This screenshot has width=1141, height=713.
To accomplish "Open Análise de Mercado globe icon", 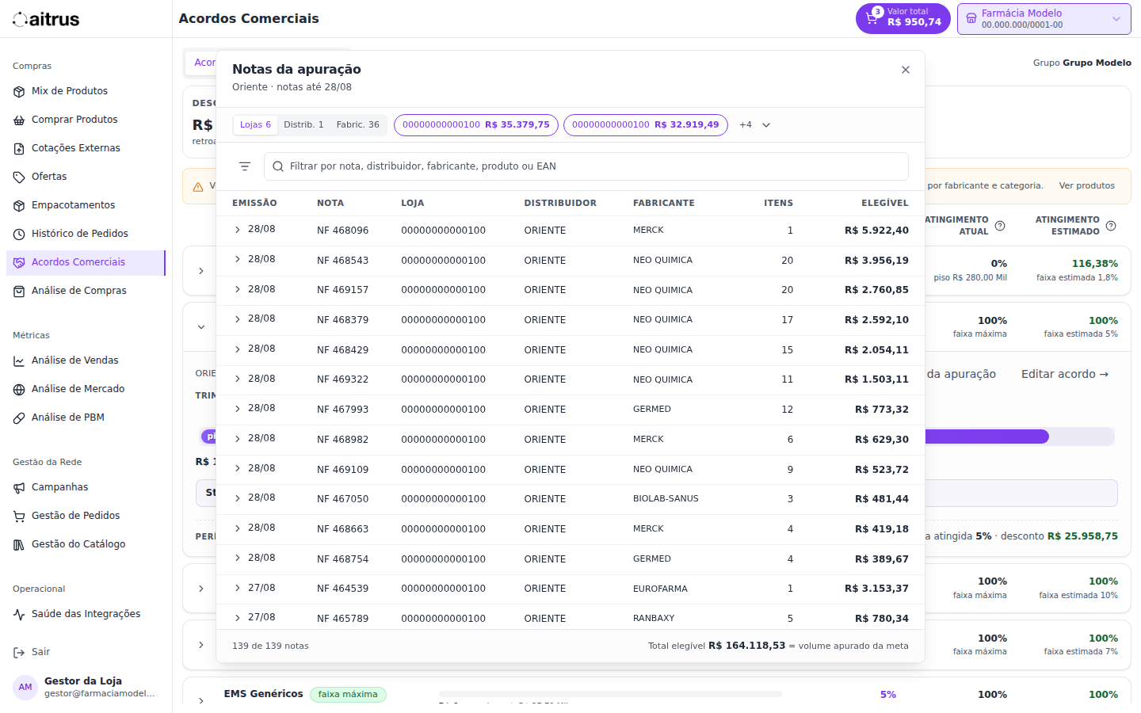I will pos(19,389).
